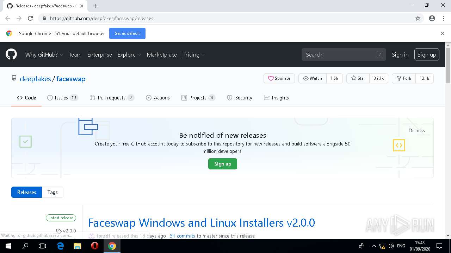Switch to the Code tab
The width and height of the screenshot is (451, 253).
click(x=26, y=98)
